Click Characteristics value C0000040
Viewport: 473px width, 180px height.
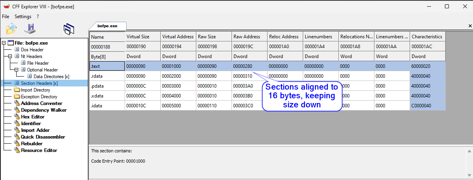click(x=427, y=105)
